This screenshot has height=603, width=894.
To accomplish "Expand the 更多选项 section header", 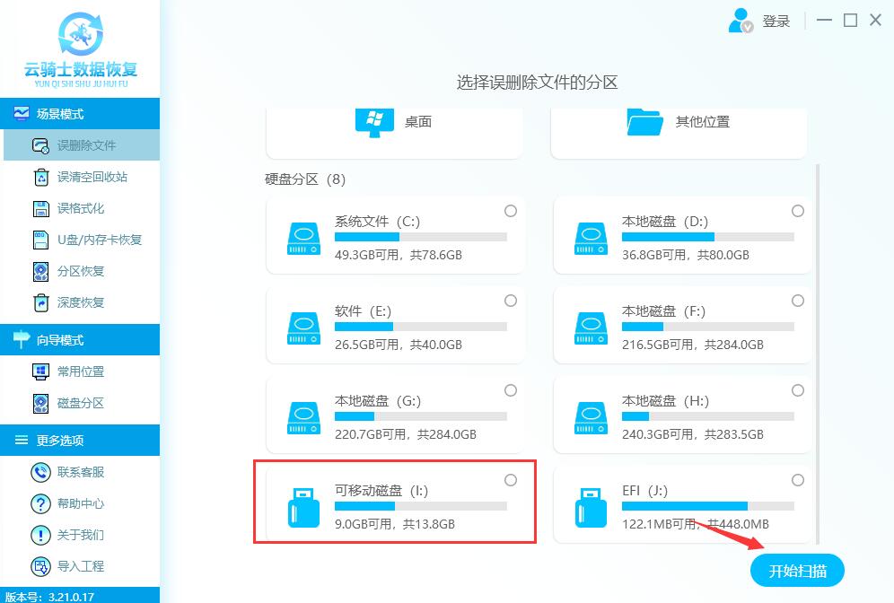I will tap(80, 440).
